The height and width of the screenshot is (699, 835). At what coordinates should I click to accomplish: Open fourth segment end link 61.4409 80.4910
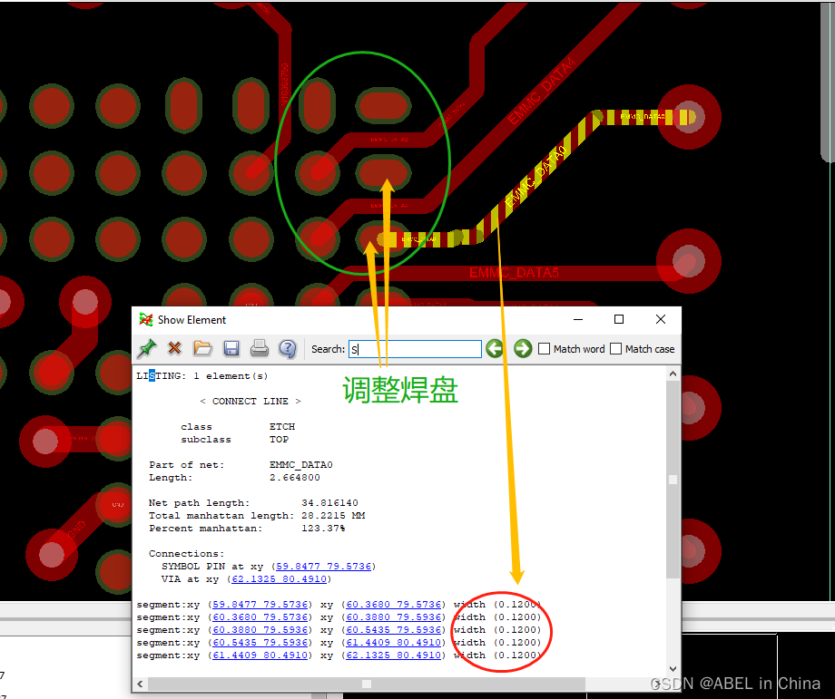394,643
